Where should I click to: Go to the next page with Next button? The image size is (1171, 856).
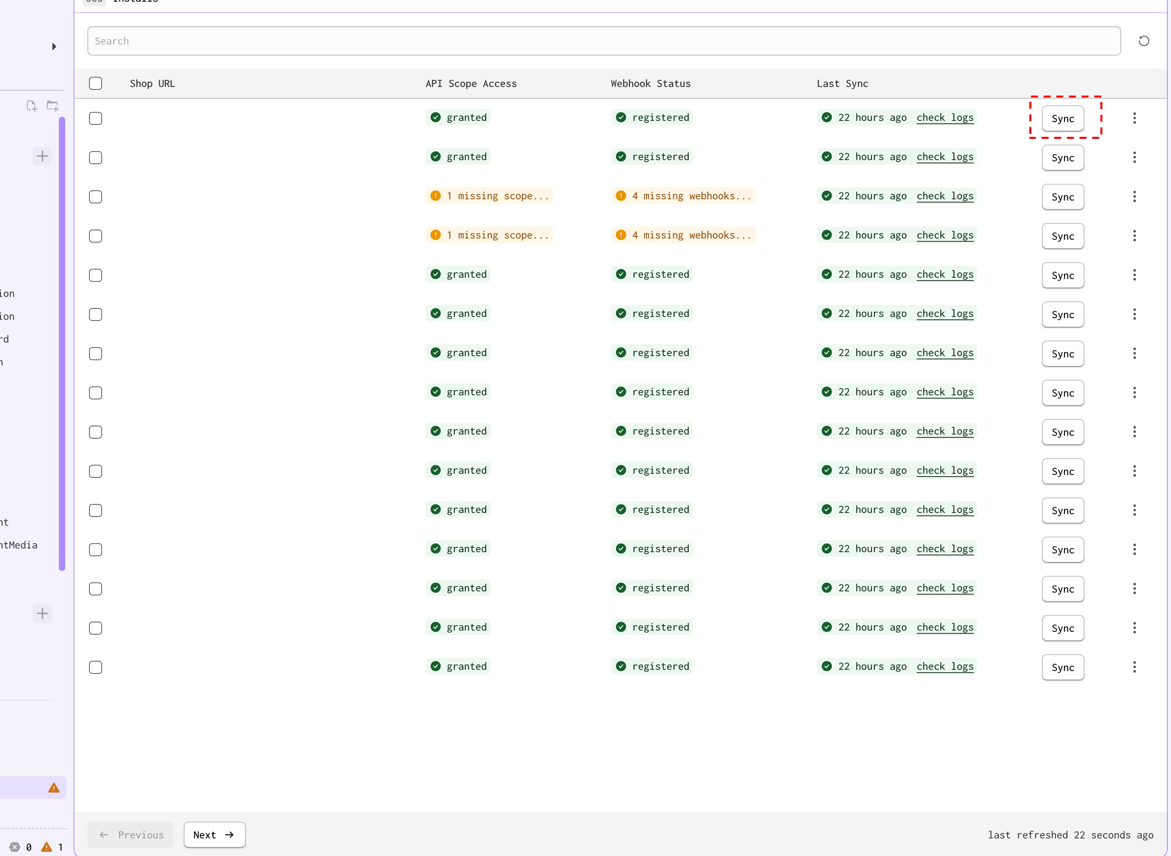(214, 835)
